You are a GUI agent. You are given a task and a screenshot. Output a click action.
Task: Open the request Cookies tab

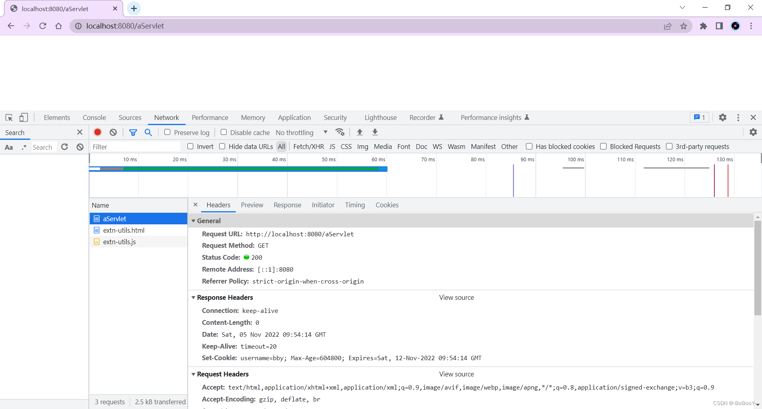(x=387, y=205)
